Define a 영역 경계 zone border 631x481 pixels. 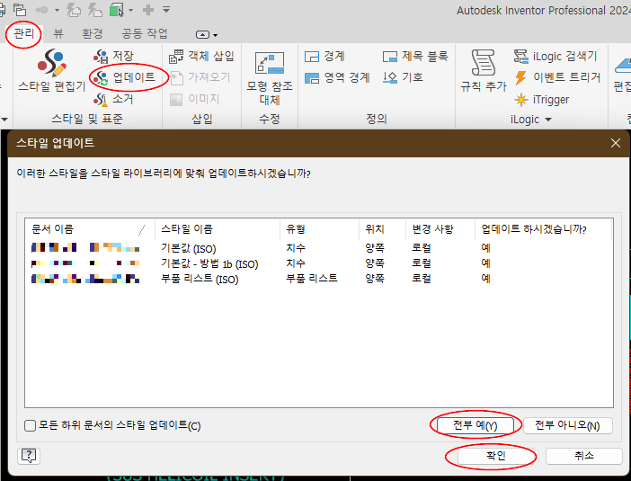point(337,77)
